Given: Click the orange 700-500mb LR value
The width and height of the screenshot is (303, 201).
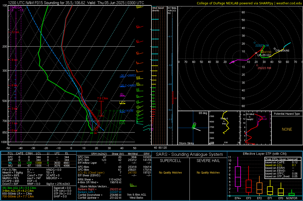Looking at the screenshot, I should click(18, 196).
